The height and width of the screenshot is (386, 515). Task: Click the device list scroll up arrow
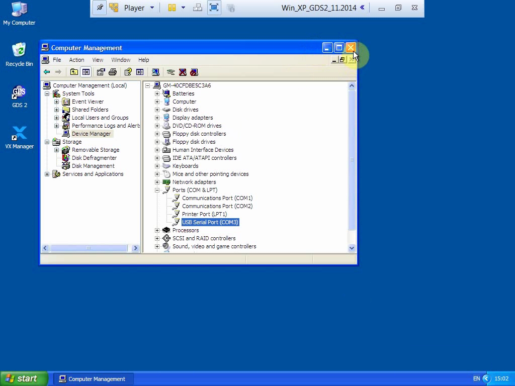click(352, 86)
